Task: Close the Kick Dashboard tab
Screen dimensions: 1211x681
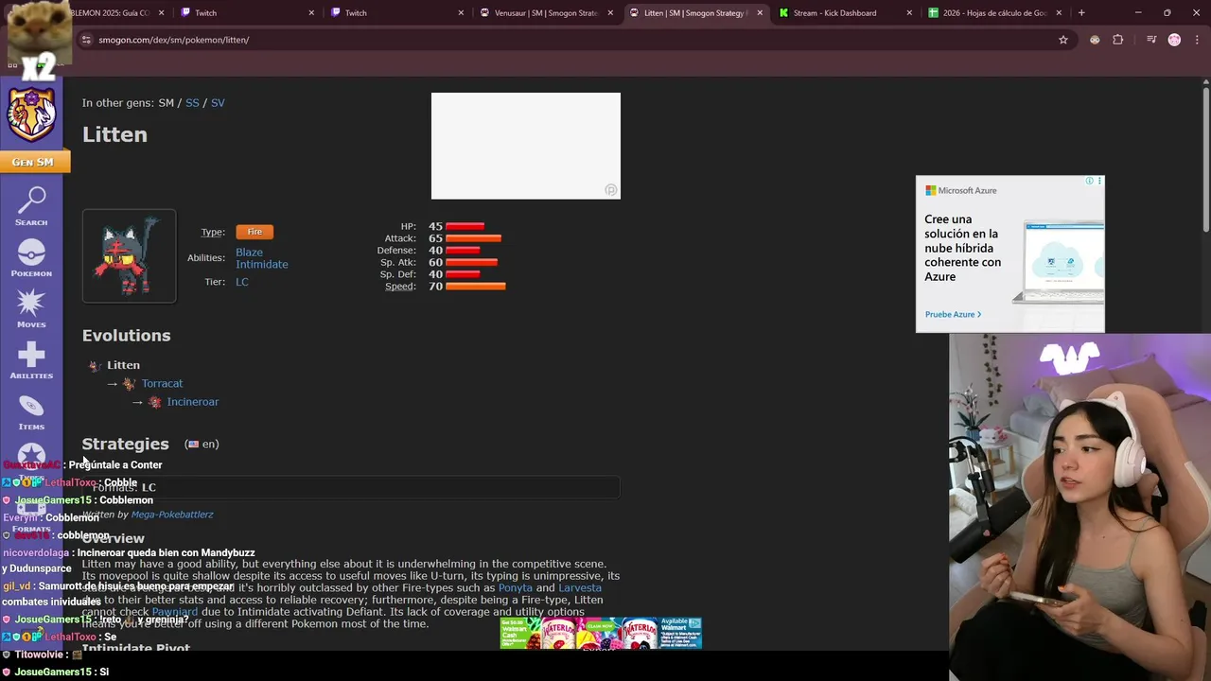Action: [909, 12]
